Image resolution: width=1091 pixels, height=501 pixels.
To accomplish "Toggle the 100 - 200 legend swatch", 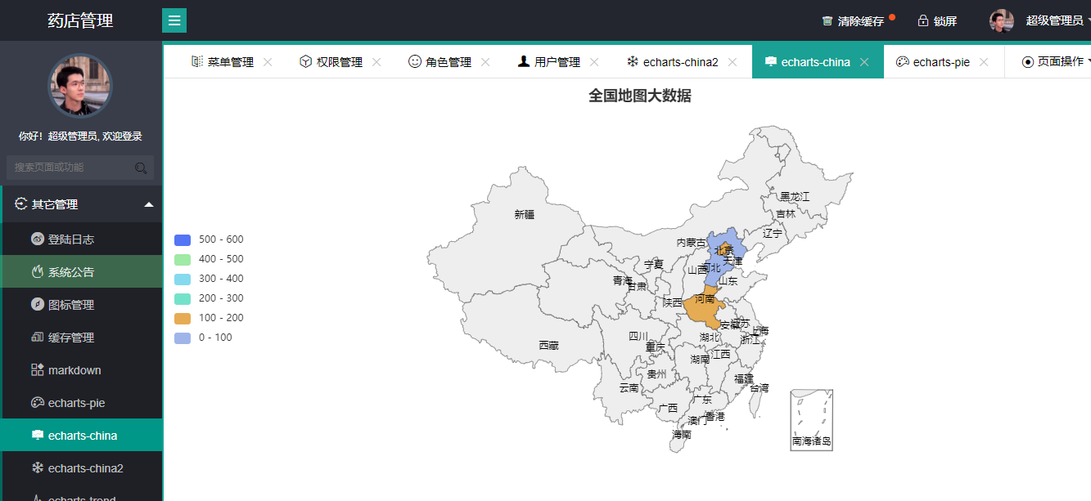I will 183,318.
